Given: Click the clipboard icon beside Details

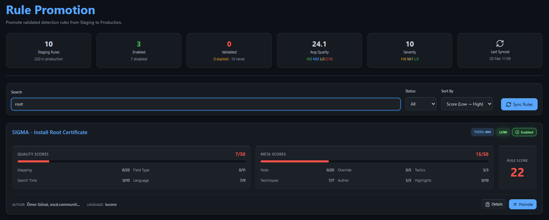Looking at the screenshot, I should click(487, 204).
